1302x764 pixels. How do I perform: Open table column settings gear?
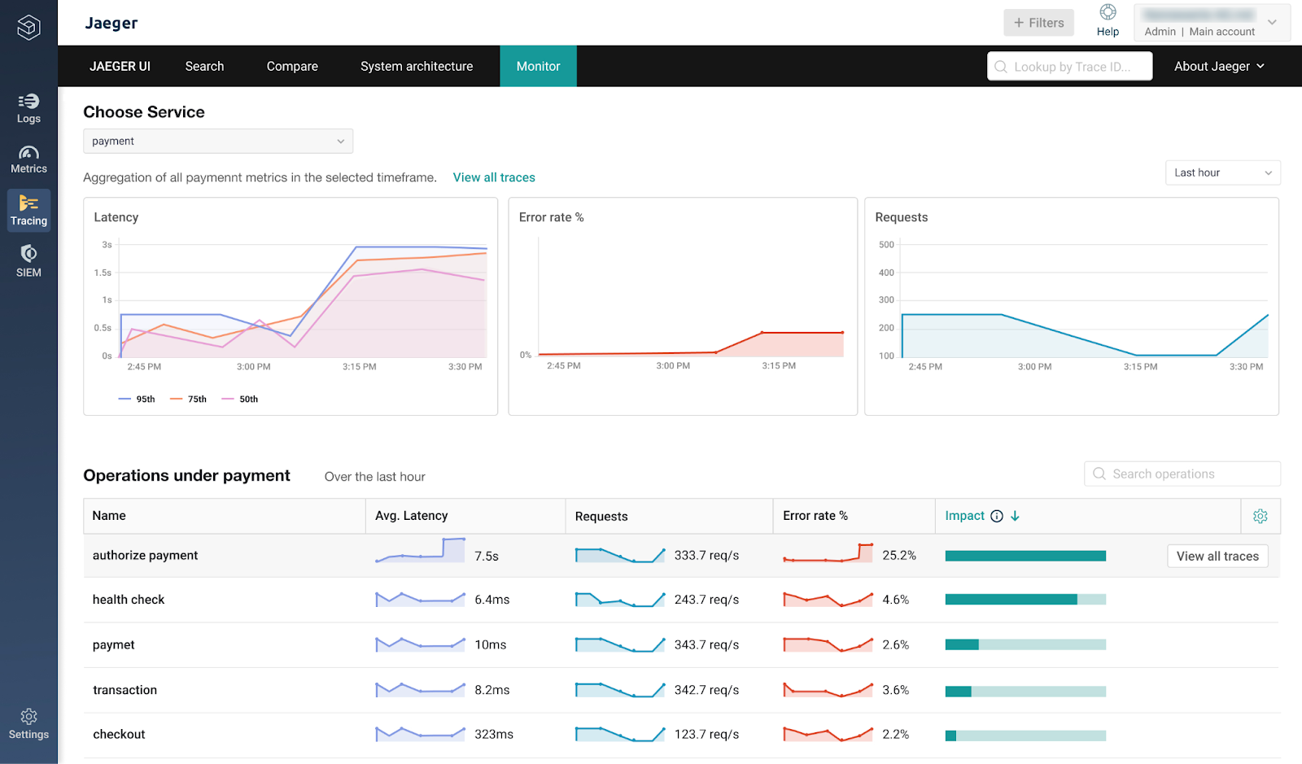coord(1260,516)
